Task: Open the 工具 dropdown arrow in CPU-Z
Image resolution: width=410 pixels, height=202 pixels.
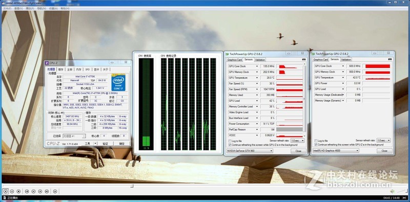Action: tap(95, 144)
